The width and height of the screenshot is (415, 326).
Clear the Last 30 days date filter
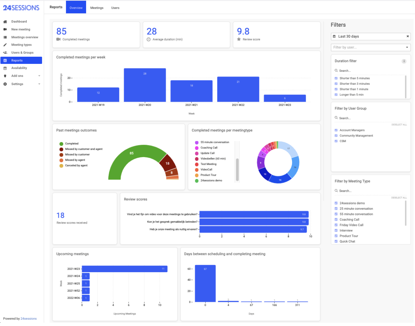click(407, 37)
